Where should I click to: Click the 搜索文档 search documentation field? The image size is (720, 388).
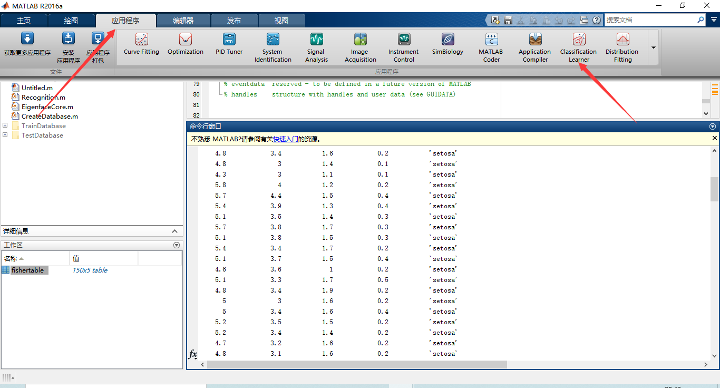pos(651,20)
